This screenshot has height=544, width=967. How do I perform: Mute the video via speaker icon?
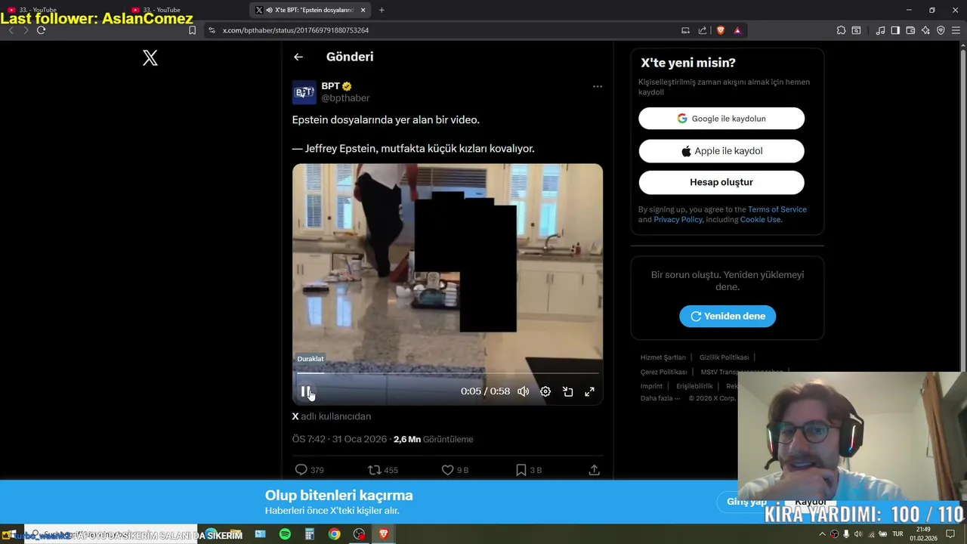(523, 391)
